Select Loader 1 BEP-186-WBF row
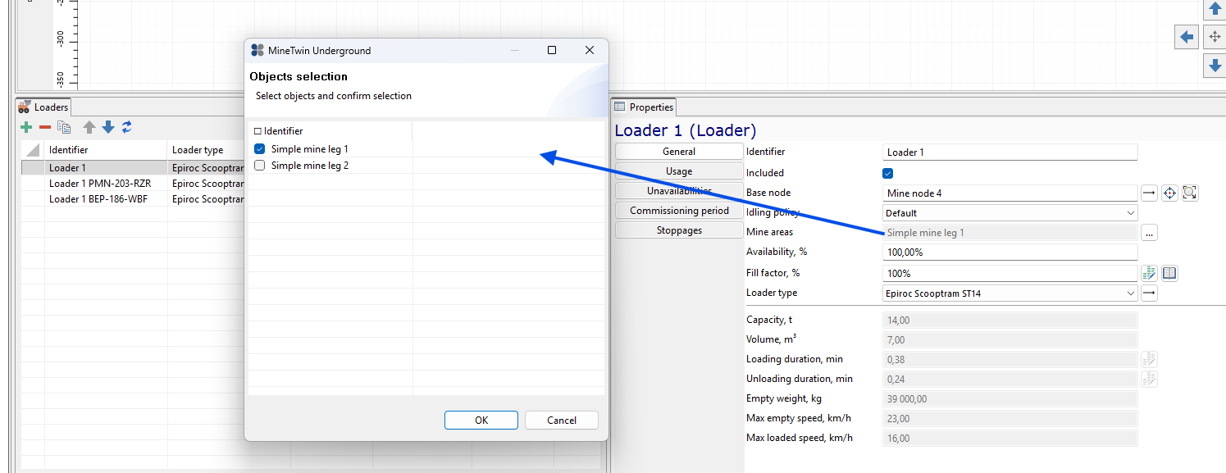This screenshot has height=473, width=1226. (x=134, y=199)
